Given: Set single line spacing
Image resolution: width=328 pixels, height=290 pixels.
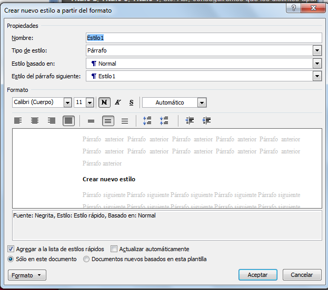Looking at the screenshot, I should click(x=91, y=121).
